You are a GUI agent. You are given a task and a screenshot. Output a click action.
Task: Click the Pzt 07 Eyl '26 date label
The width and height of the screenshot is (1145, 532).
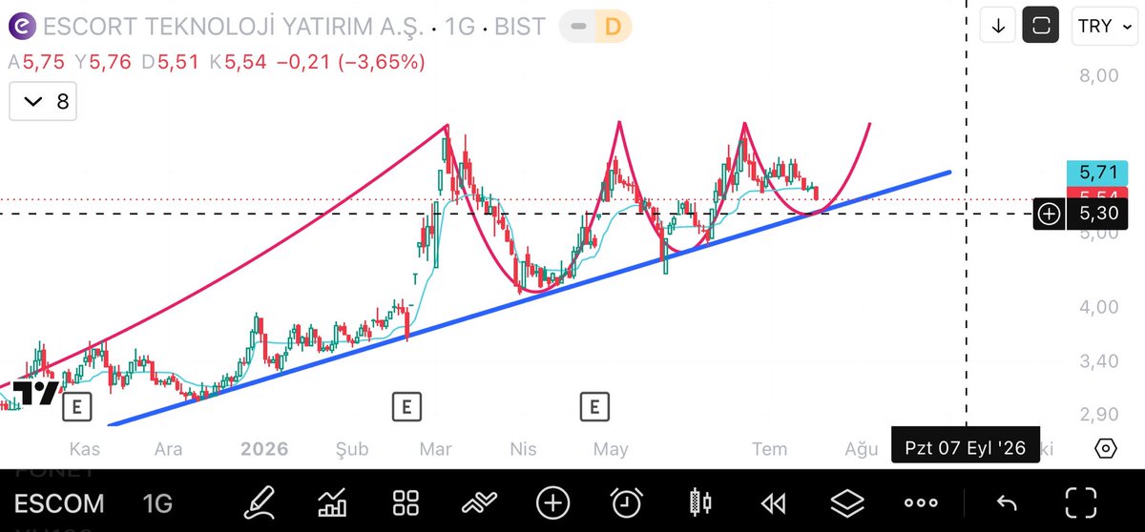point(964,447)
